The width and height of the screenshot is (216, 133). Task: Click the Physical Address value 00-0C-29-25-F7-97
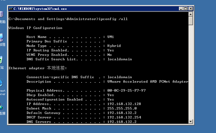(x=126, y=91)
